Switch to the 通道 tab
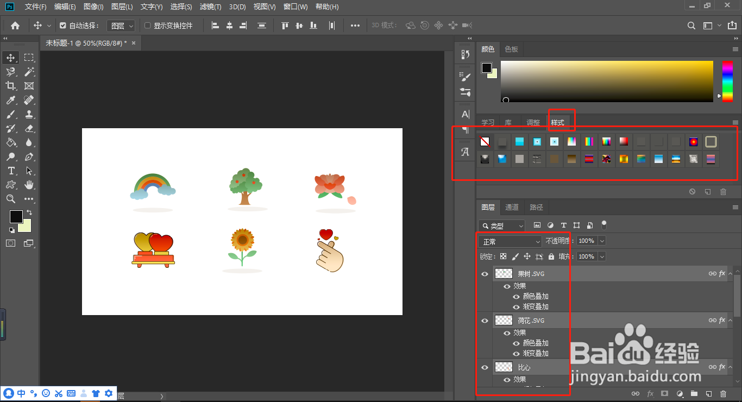Screen dimensions: 742x402 coord(512,207)
